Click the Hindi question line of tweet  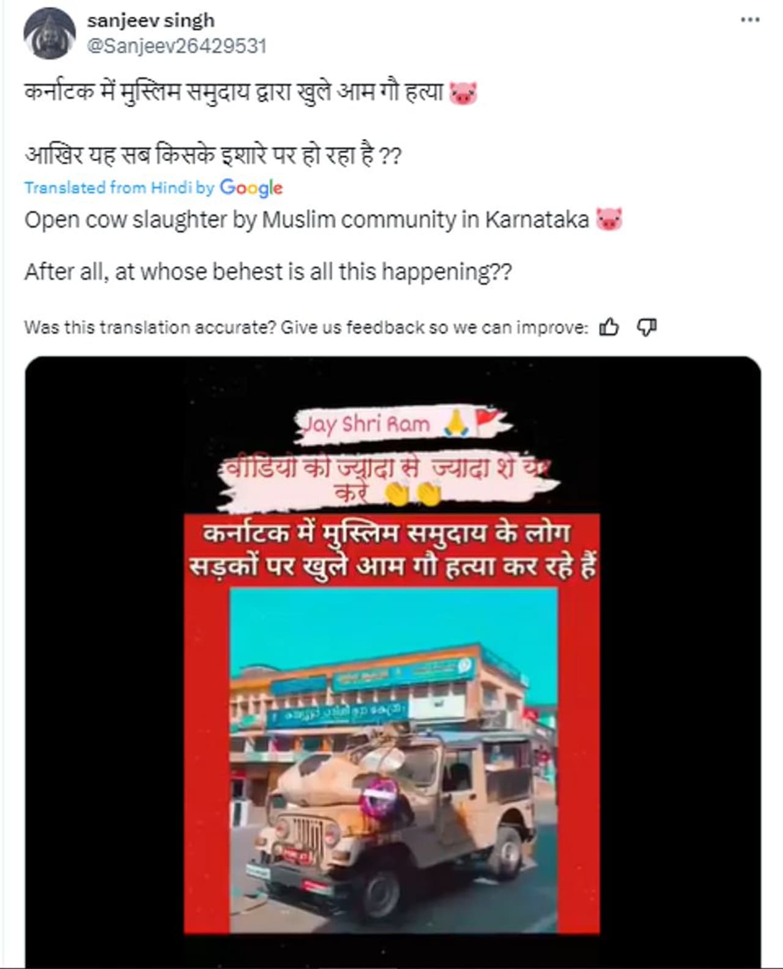(x=213, y=155)
